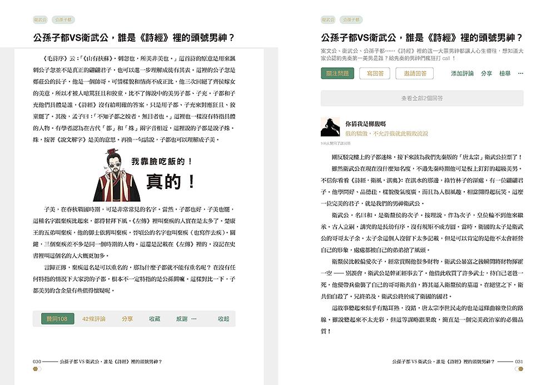This screenshot has height=385, width=556.
Task: Click the right page question title
Action: 421,38
